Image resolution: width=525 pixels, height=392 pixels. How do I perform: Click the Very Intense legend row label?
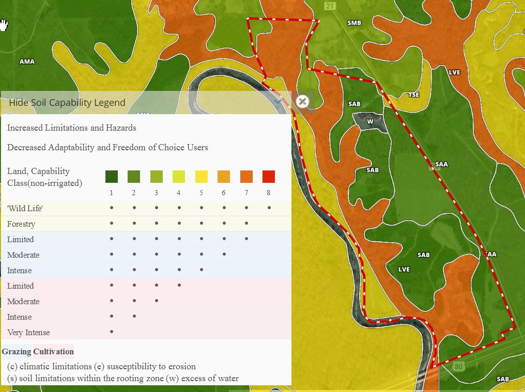click(x=28, y=333)
